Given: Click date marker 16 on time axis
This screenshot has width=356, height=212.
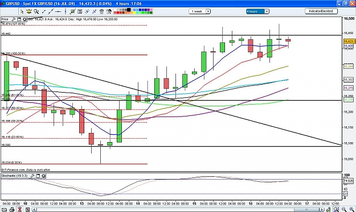Looking at the screenshot, I should tap(251, 203).
